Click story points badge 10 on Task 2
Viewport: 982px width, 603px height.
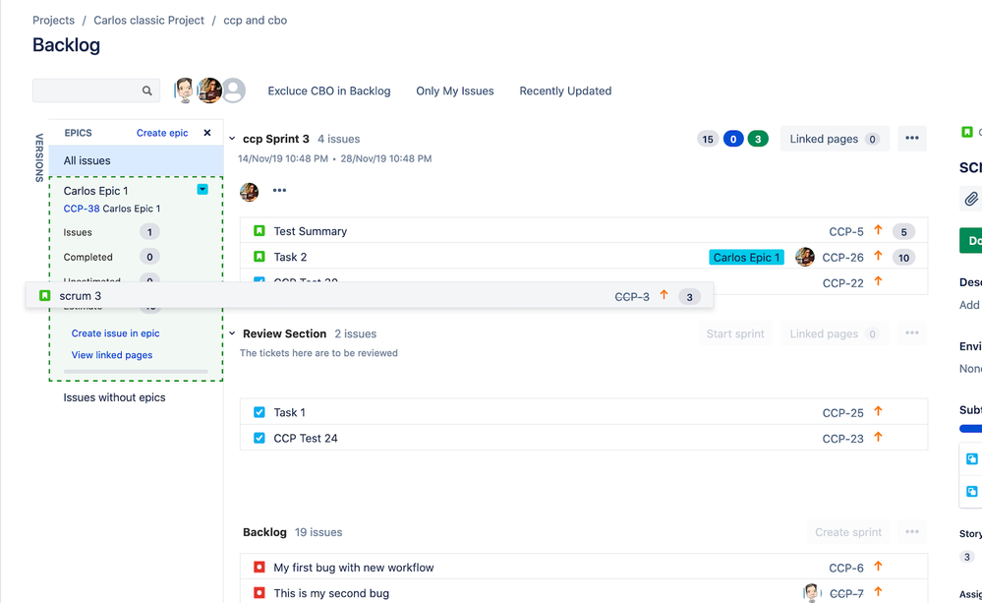[903, 258]
